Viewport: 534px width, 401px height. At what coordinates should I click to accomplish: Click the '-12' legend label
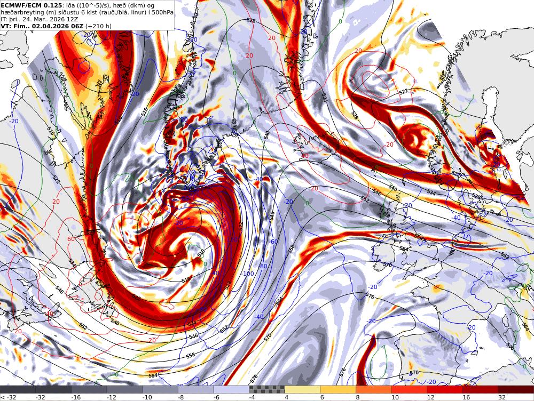(x=112, y=397)
